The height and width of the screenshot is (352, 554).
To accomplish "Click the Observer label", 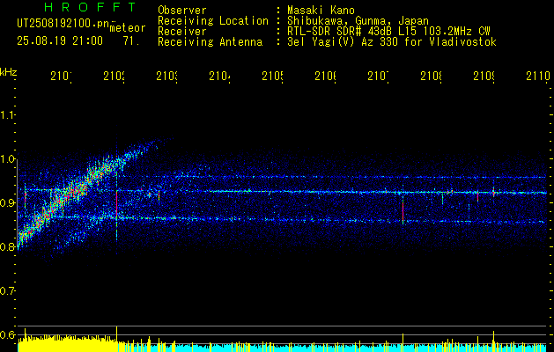I will click(182, 10).
